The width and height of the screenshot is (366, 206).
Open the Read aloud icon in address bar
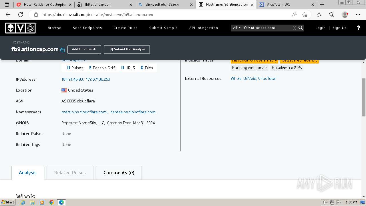(294, 15)
